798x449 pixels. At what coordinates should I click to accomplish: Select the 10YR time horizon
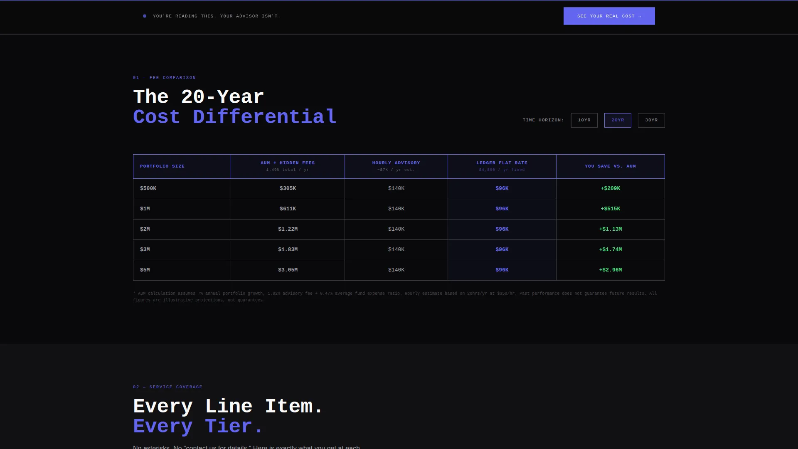click(x=584, y=120)
